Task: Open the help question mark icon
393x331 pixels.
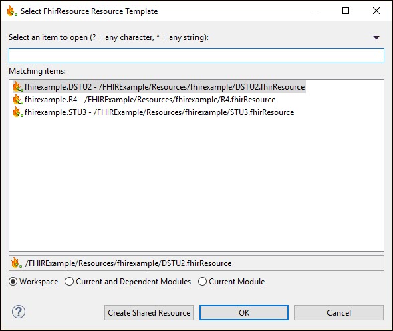Action: [19, 312]
